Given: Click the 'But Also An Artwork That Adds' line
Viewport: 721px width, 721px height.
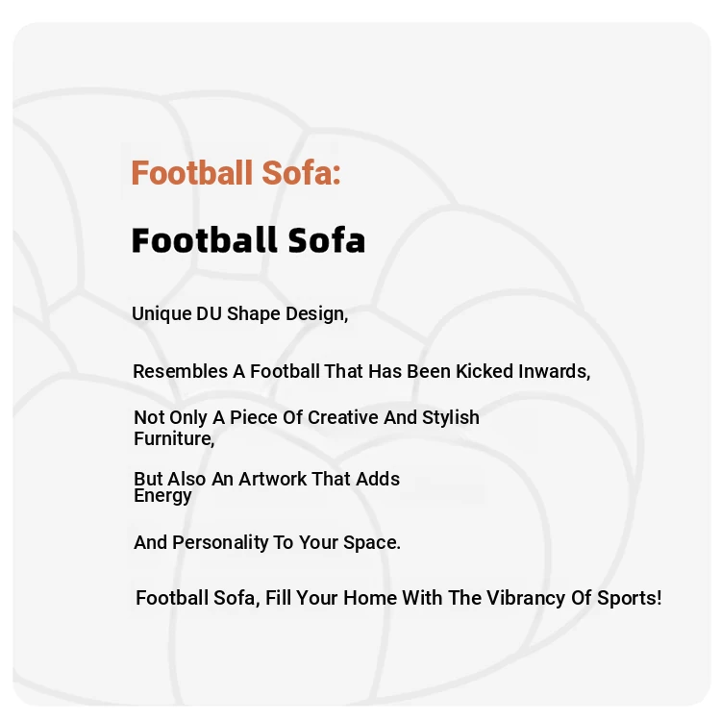Looking at the screenshot, I should pyautogui.click(x=266, y=479).
